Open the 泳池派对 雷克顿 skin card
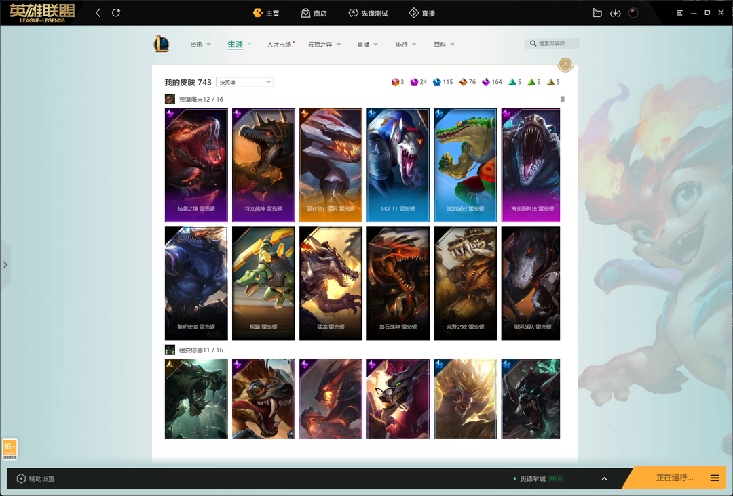The height and width of the screenshot is (496, 733). point(466,165)
